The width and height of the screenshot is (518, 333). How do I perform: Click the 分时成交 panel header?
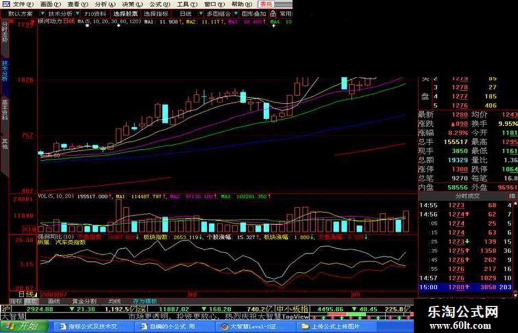point(467,196)
